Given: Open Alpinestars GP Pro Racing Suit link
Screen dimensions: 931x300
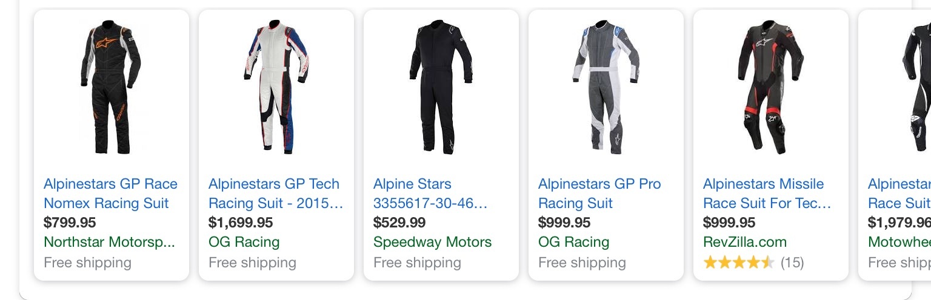Looking at the screenshot, I should coord(599,194).
